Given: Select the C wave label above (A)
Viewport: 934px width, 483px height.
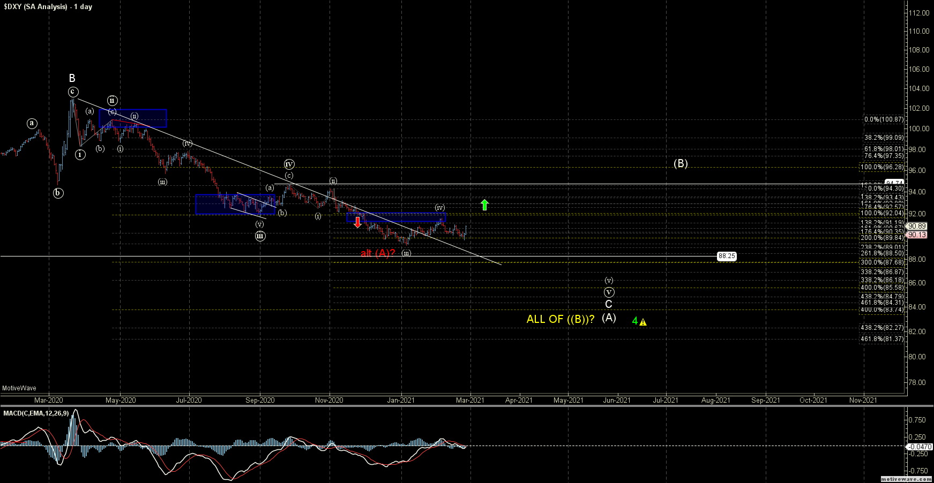Looking at the screenshot, I should coord(609,304).
